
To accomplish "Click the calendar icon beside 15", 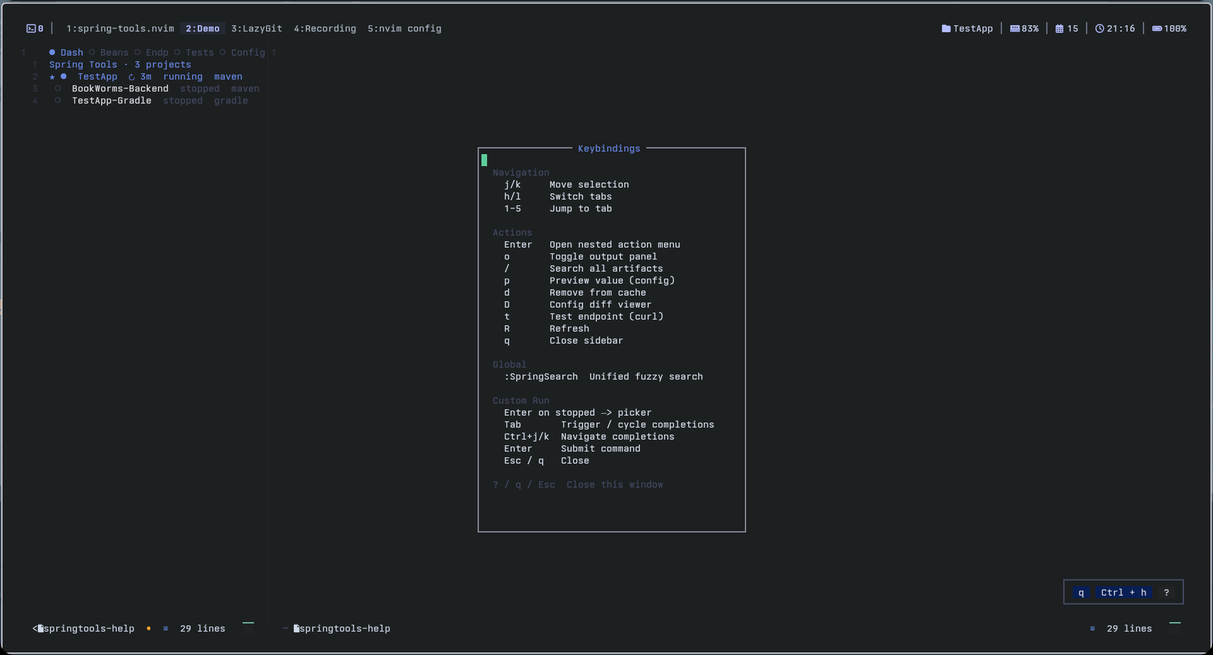I will point(1059,28).
